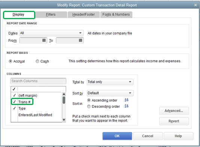Close the Modify Report dialog
The image size is (200, 147).
pyautogui.click(x=195, y=5)
